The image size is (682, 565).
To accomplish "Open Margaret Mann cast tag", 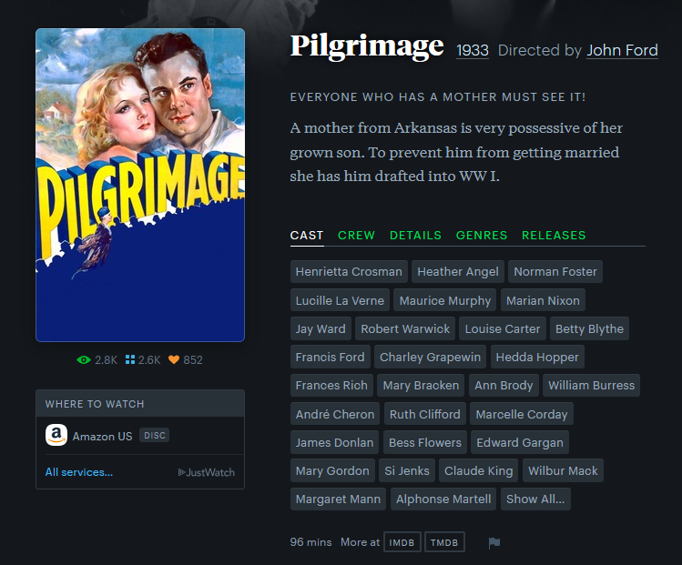I will coord(338,499).
